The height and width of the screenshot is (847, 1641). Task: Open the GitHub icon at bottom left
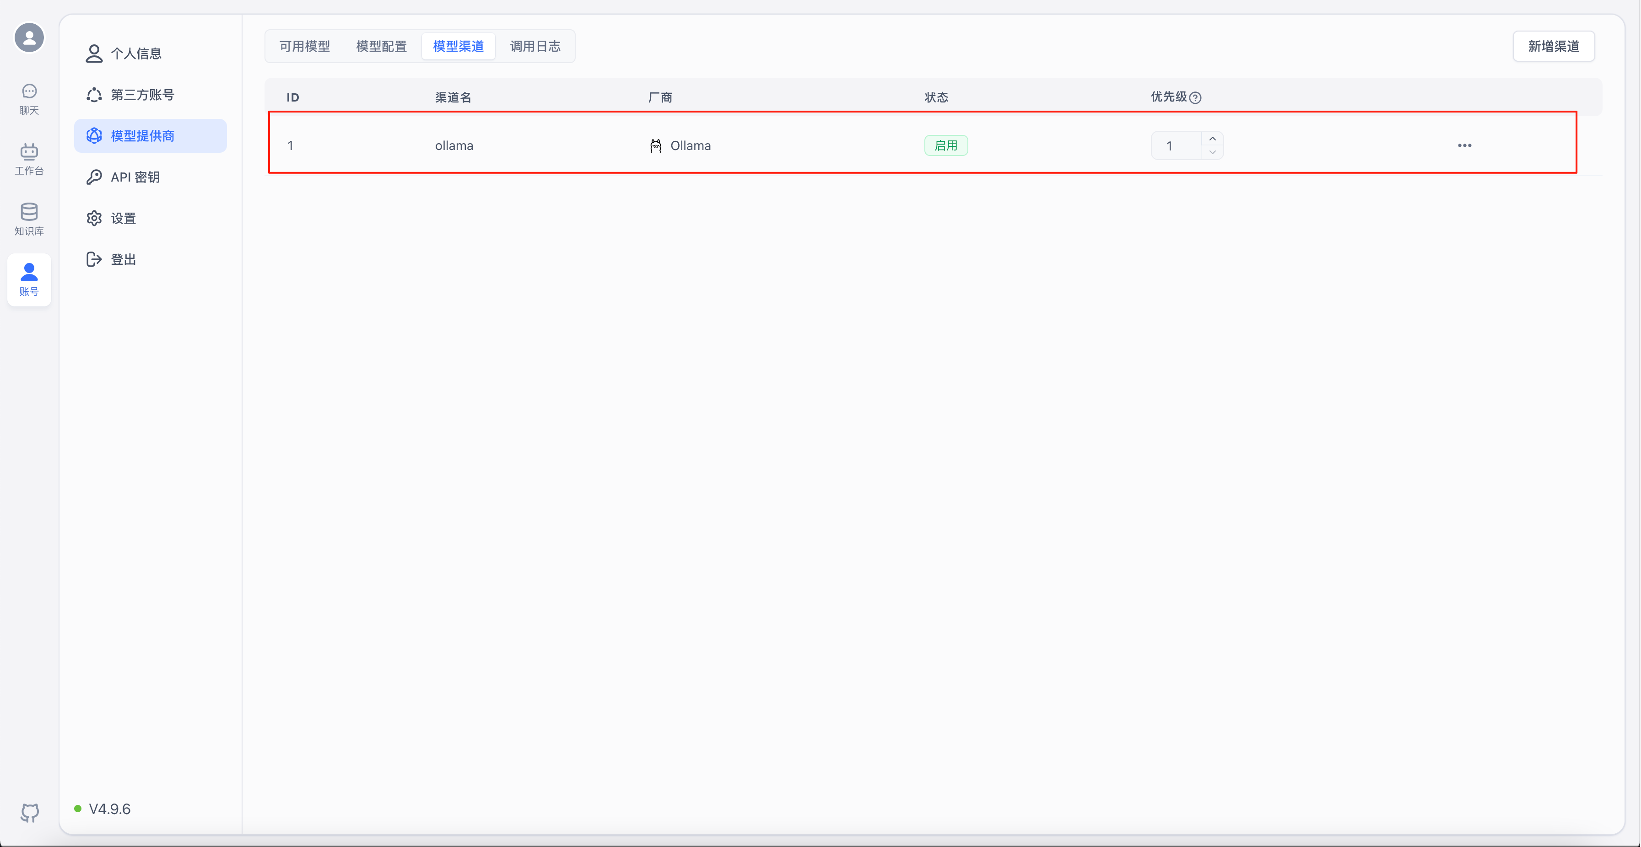point(29,813)
